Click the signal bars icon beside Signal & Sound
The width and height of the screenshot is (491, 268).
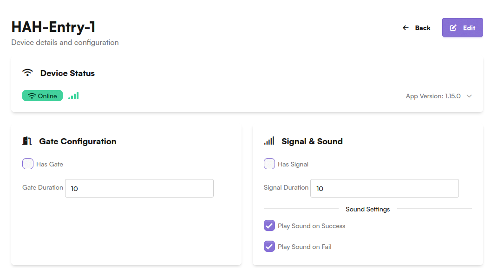269,141
